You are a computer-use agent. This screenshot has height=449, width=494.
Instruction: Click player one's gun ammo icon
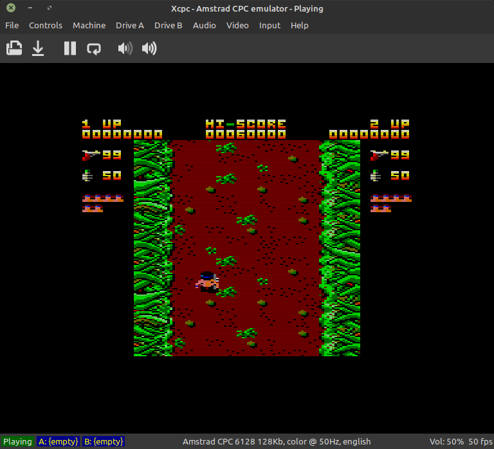(91, 155)
